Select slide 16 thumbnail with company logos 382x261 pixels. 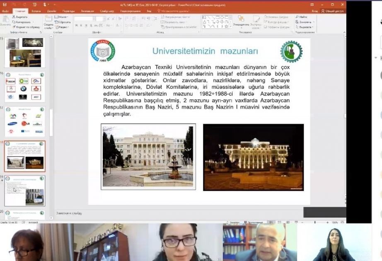(x=25, y=87)
